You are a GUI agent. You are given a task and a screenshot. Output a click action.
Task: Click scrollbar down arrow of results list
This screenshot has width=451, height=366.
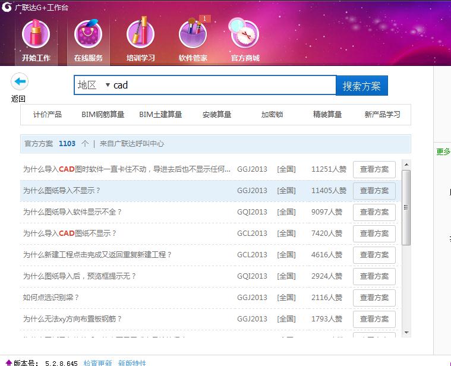[406, 333]
